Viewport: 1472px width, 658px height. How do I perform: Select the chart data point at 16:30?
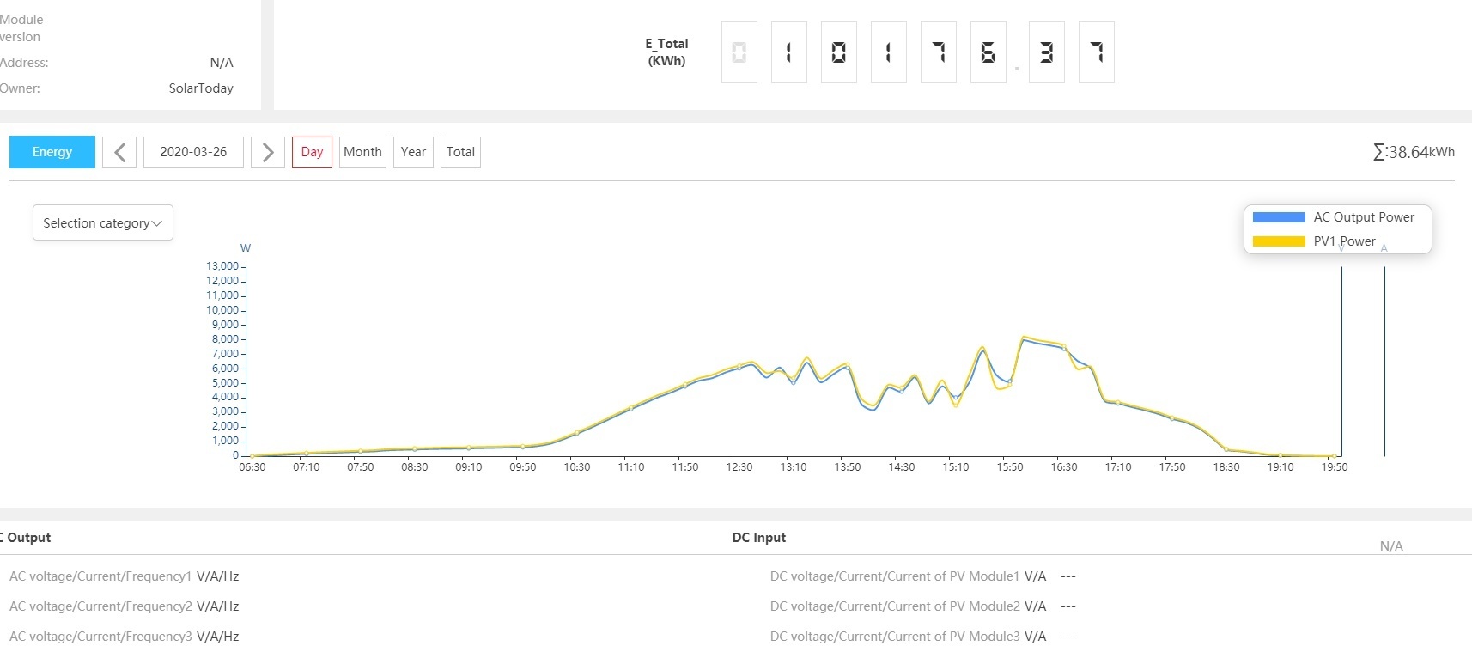coord(1064,348)
